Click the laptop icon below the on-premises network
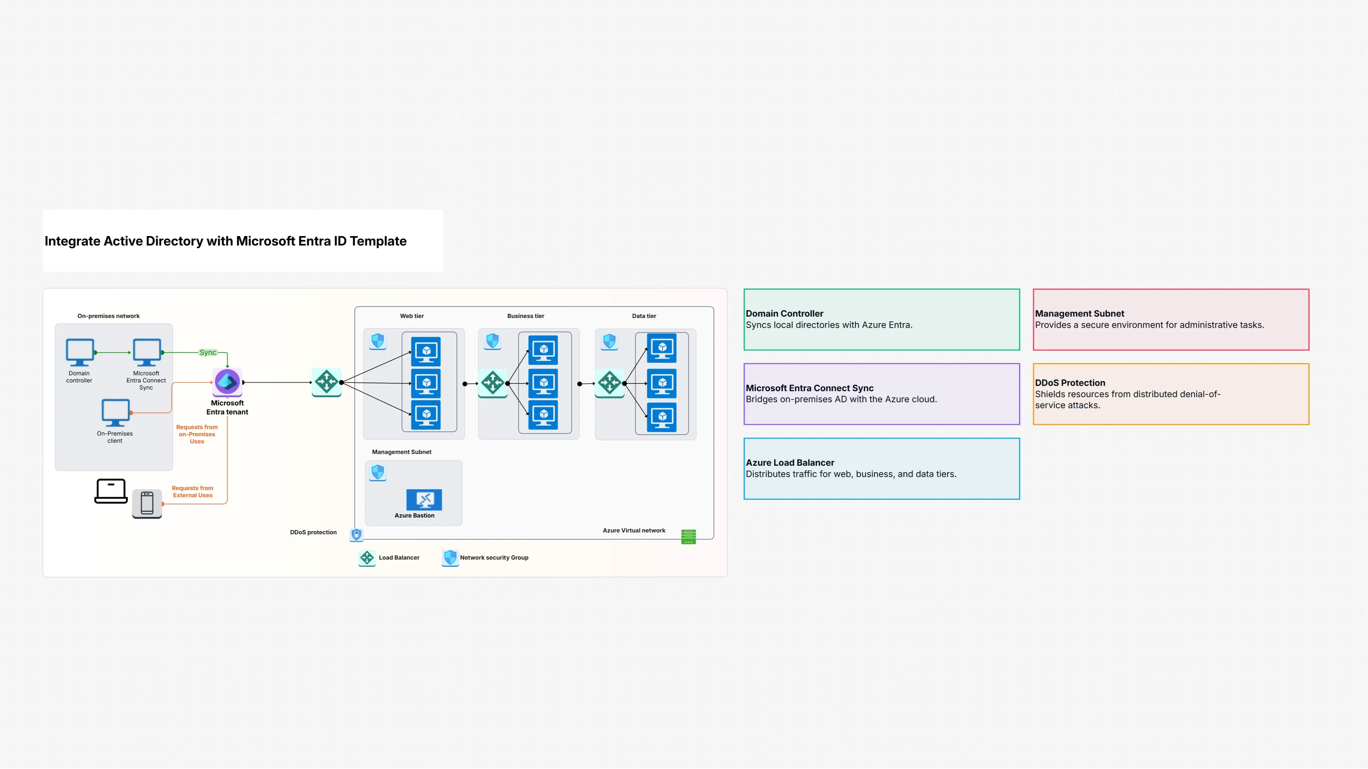Viewport: 1368px width, 769px height. (x=110, y=490)
